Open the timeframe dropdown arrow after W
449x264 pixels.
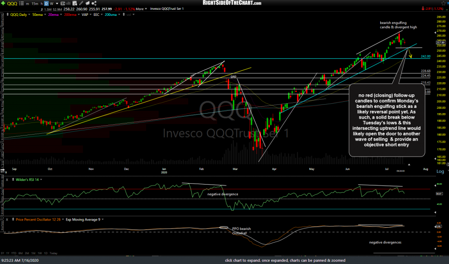[x=57, y=4]
